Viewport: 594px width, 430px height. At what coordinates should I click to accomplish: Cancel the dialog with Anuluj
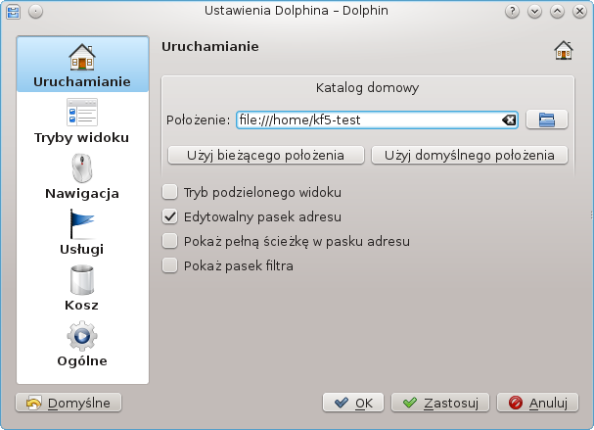point(537,403)
